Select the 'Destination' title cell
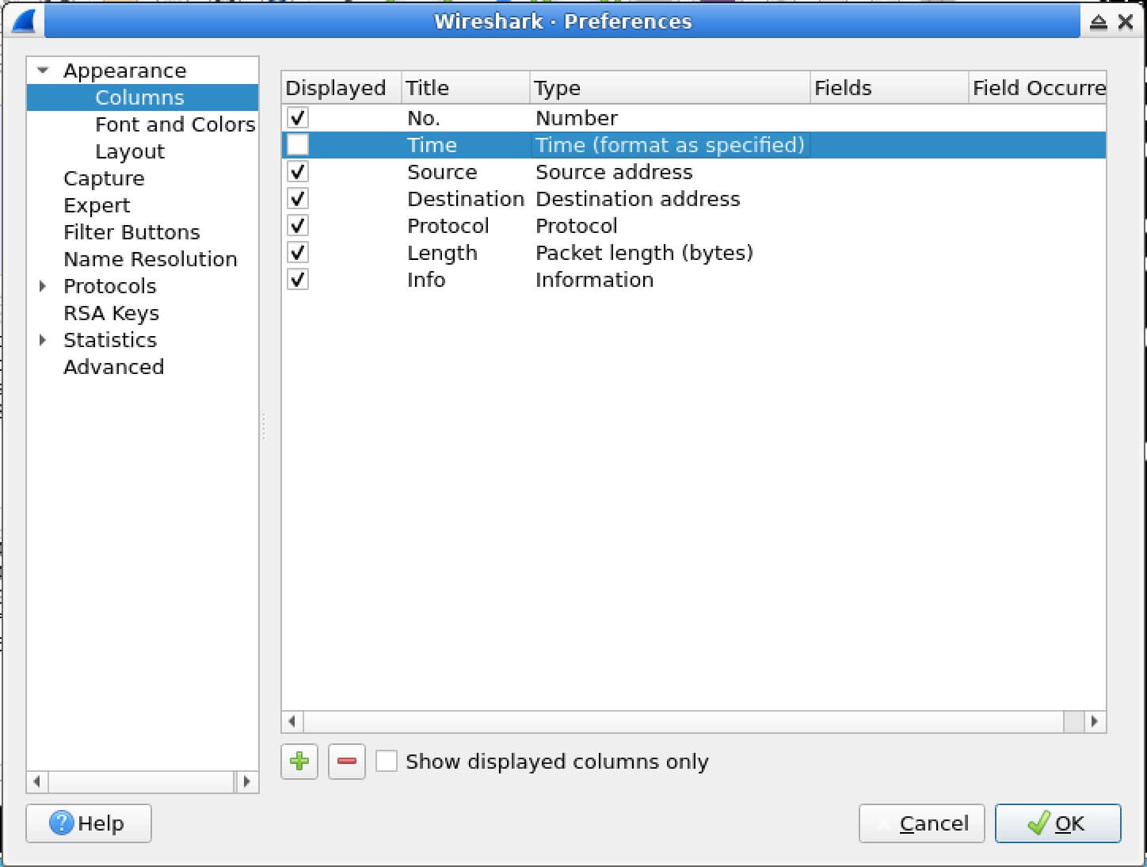 click(x=466, y=199)
